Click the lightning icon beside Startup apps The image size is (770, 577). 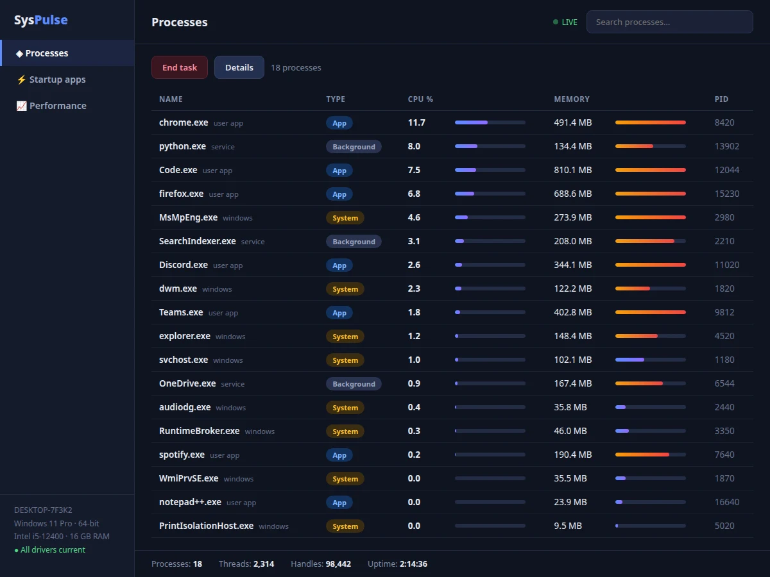click(21, 79)
